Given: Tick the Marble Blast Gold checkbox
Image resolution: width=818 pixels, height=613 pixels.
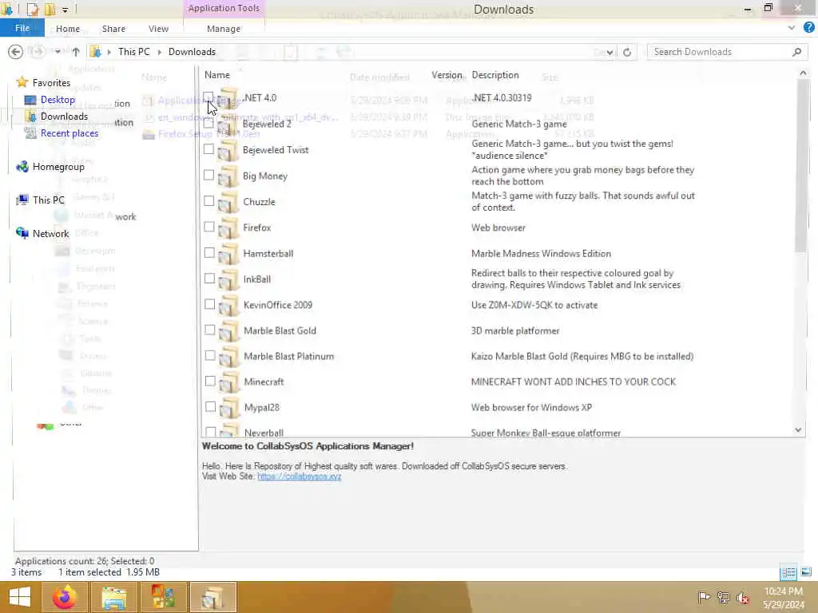Looking at the screenshot, I should (210, 330).
